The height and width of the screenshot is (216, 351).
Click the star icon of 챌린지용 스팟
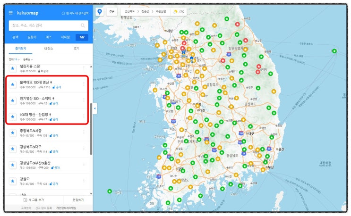point(13,68)
